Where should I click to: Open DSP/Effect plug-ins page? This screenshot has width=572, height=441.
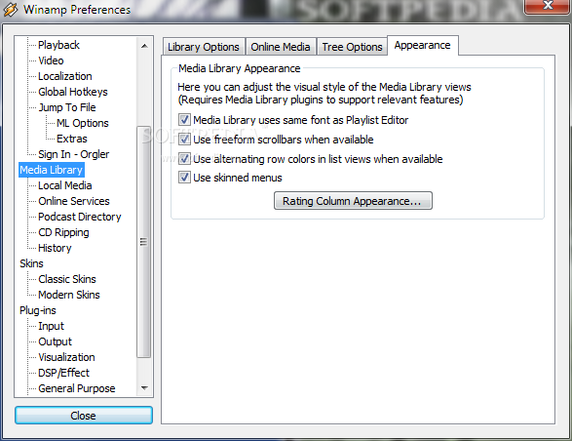[63, 373]
